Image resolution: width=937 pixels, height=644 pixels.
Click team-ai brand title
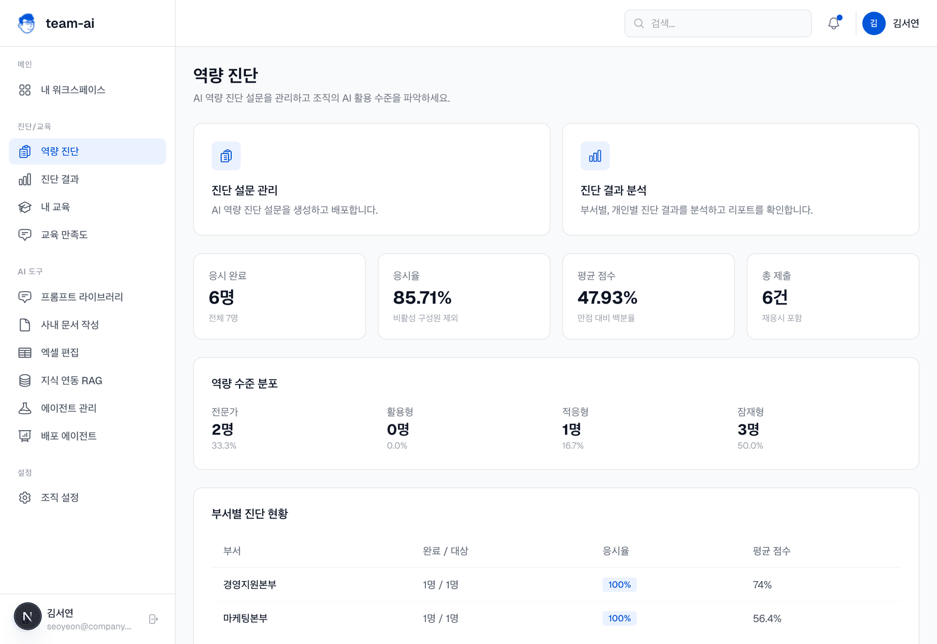coord(70,23)
